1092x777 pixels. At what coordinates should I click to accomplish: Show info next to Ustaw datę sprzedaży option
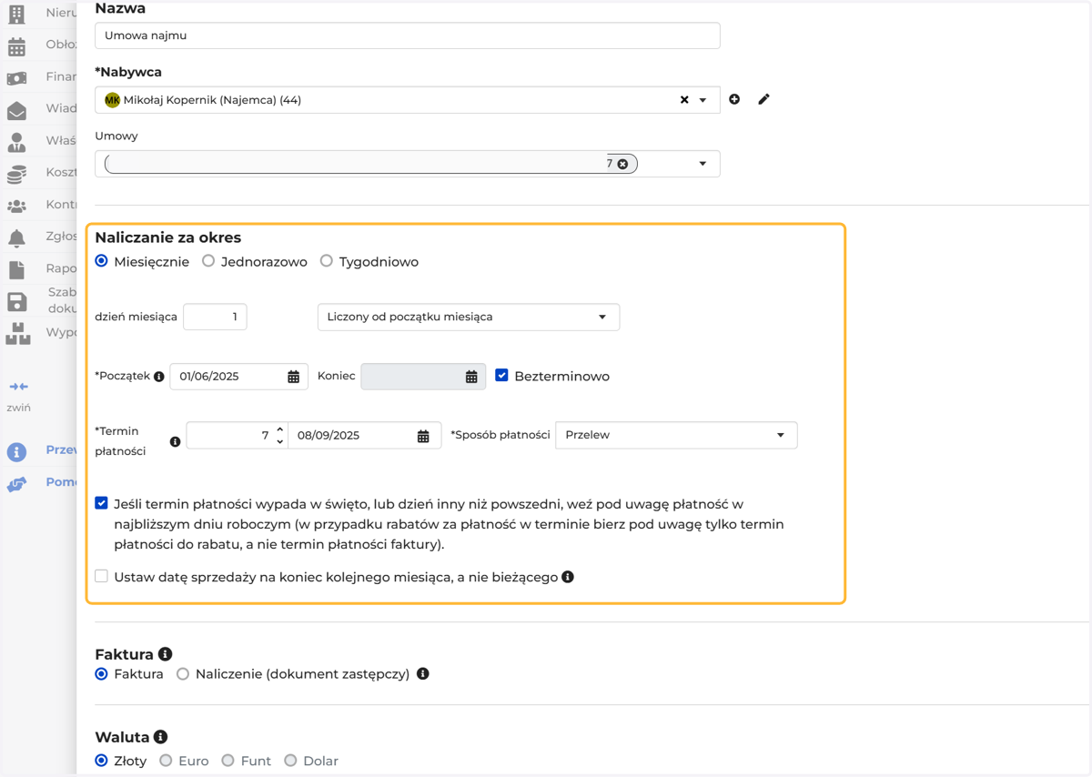(x=568, y=577)
